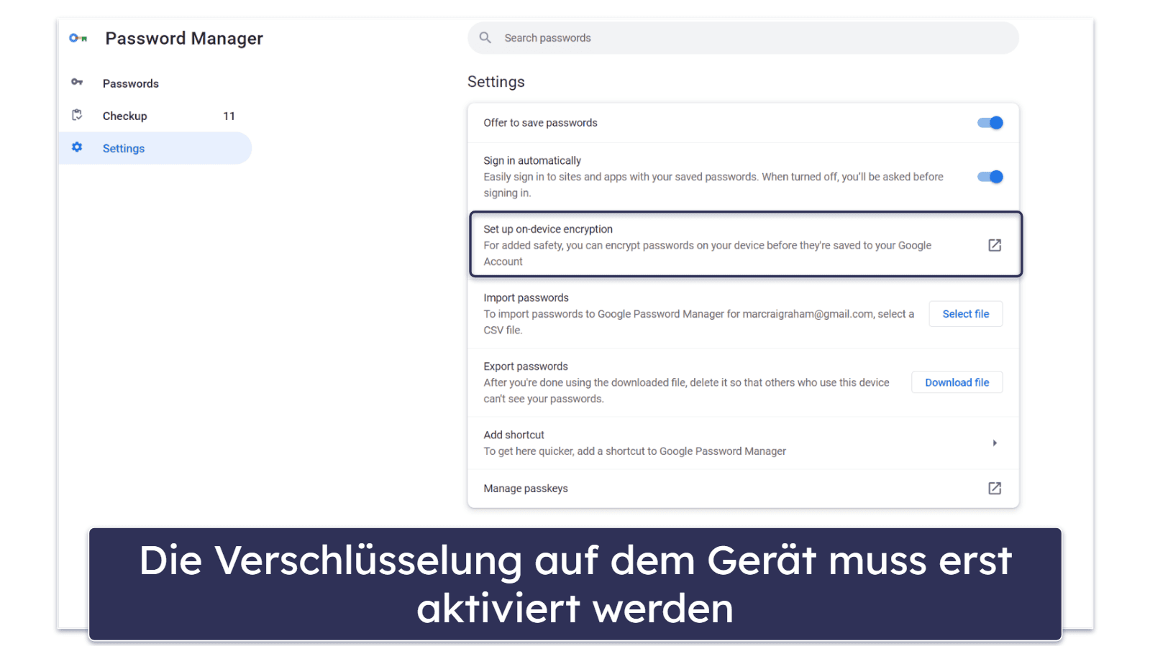This screenshot has width=1150, height=646.
Task: Click the gear icon beside Settings
Action: point(77,147)
